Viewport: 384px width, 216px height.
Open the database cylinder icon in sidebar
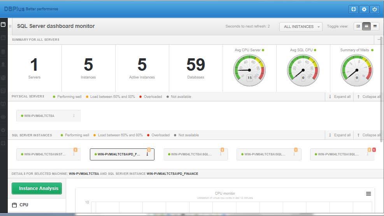pyautogui.click(x=3, y=51)
